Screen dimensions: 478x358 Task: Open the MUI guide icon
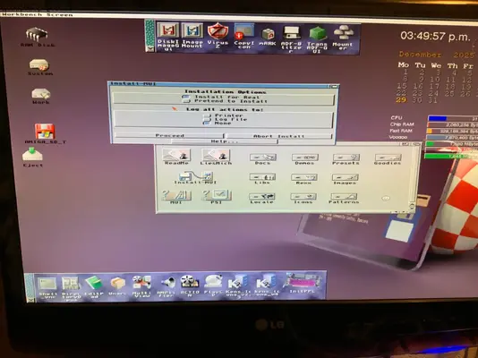pyautogui.click(x=176, y=197)
